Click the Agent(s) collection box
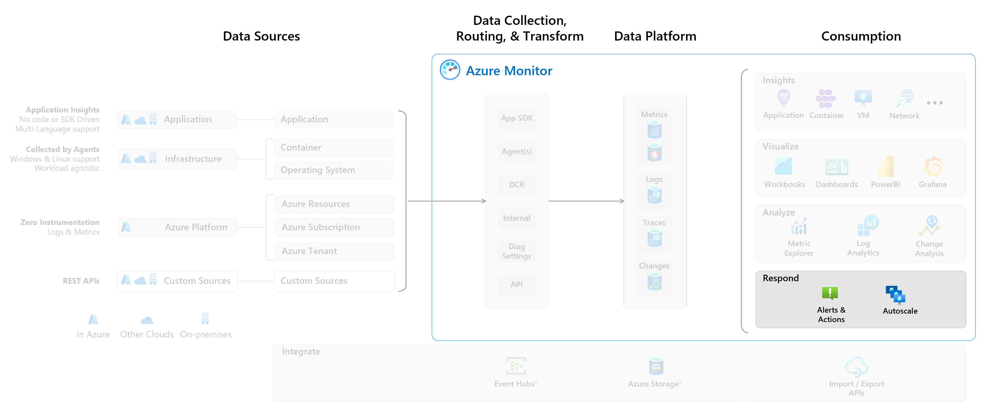Viewport: 993px width, 414px height. [516, 151]
